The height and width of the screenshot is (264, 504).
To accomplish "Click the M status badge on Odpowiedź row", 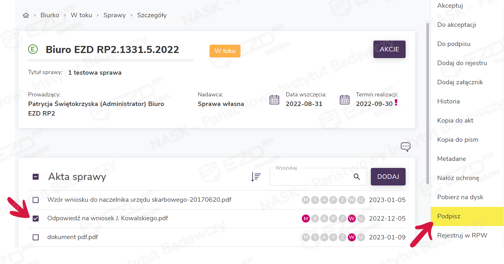I will (306, 219).
